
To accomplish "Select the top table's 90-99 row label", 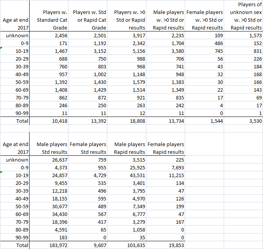I will 15,113.
